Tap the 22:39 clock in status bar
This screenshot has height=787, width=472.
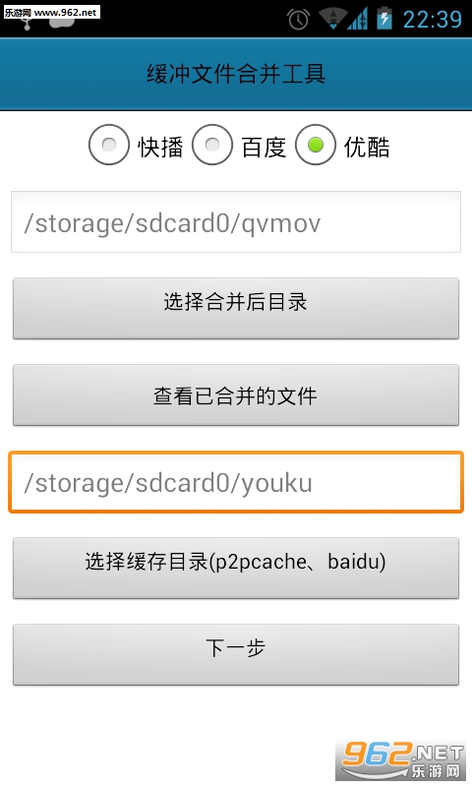tap(432, 19)
